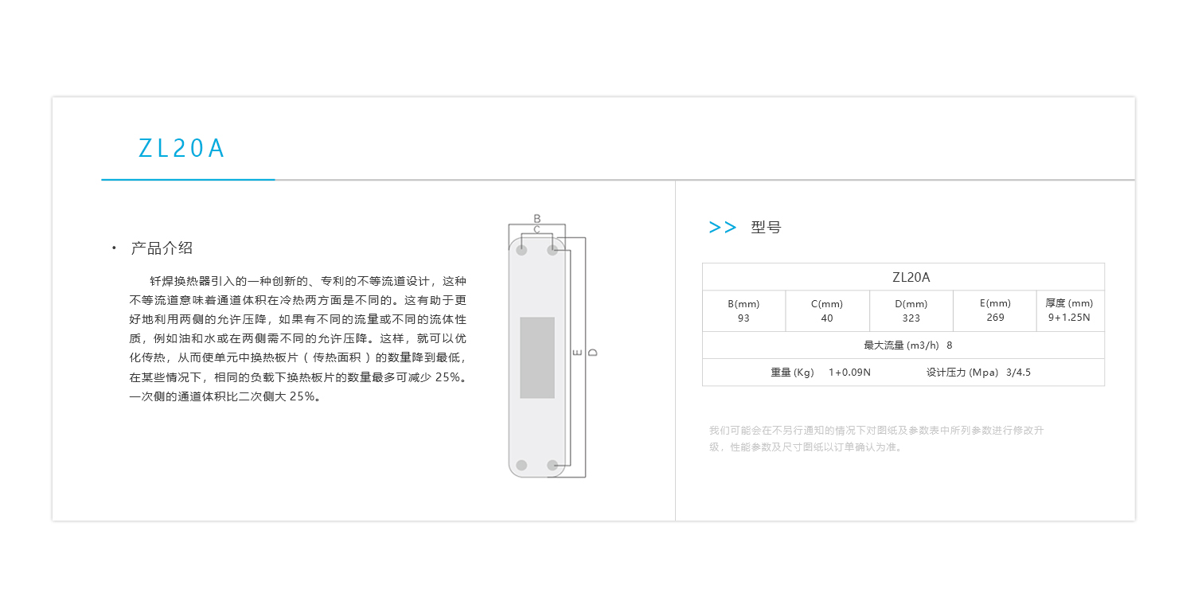Click the top-right port circle on diagram
This screenshot has width=1194, height=597.
coord(552,250)
